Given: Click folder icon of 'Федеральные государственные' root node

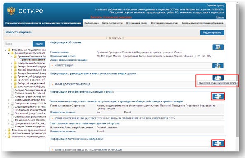Looking at the screenshot, I should (x=10, y=50).
